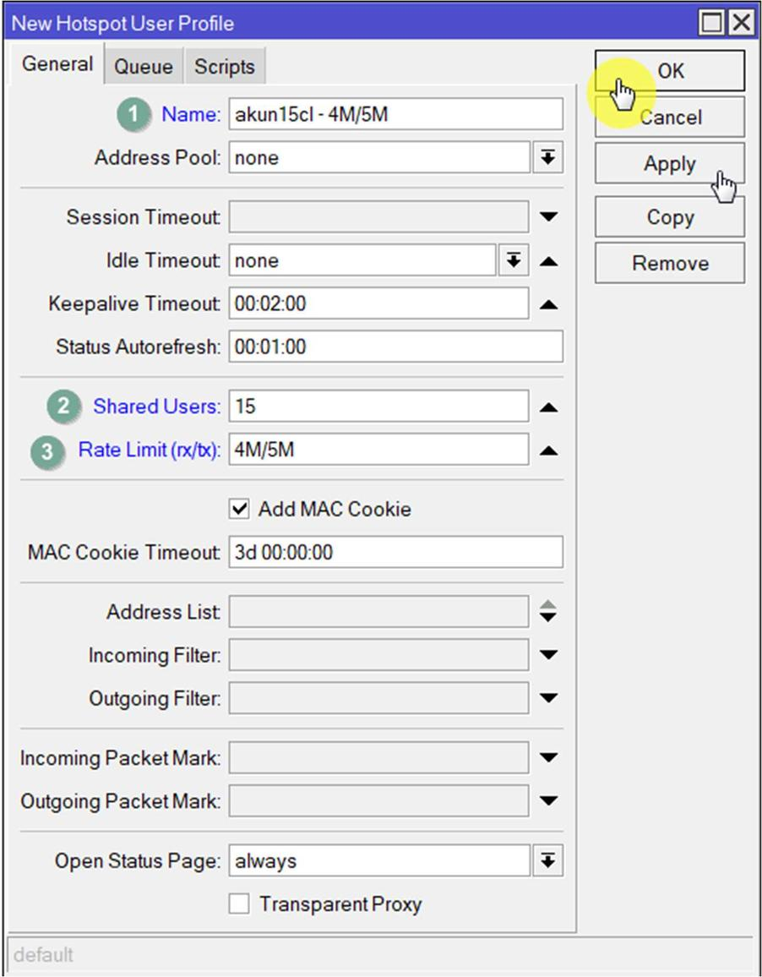Expand the Outgoing Packet Mark arrow
Screen dimensions: 762x977
pos(548,800)
